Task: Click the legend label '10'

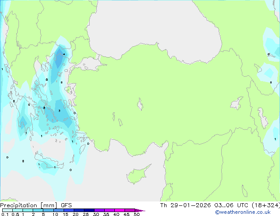Action: click(x=55, y=214)
